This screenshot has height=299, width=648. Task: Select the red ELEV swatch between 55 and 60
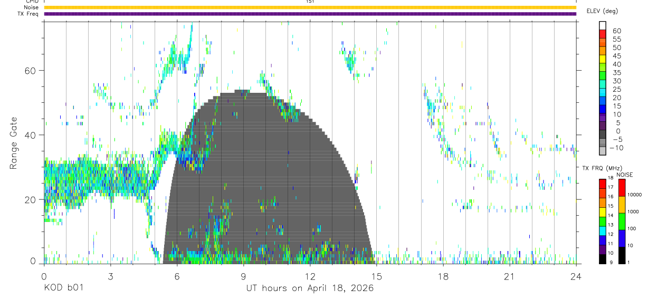[x=603, y=35]
